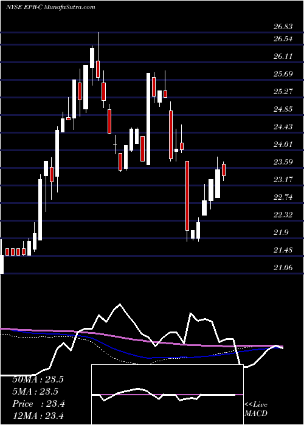Select the 24.43 price axis label
The height and width of the screenshot is (425, 304).
point(283,126)
